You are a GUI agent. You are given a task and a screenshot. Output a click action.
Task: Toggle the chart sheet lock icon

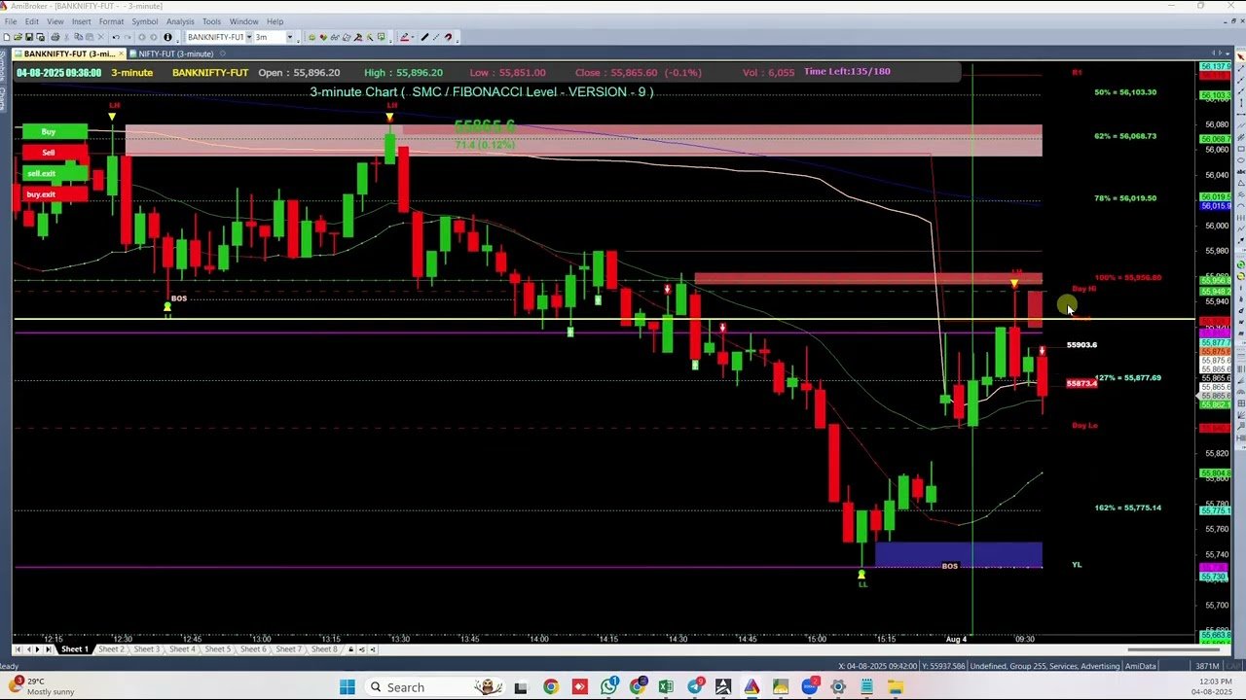click(349, 649)
